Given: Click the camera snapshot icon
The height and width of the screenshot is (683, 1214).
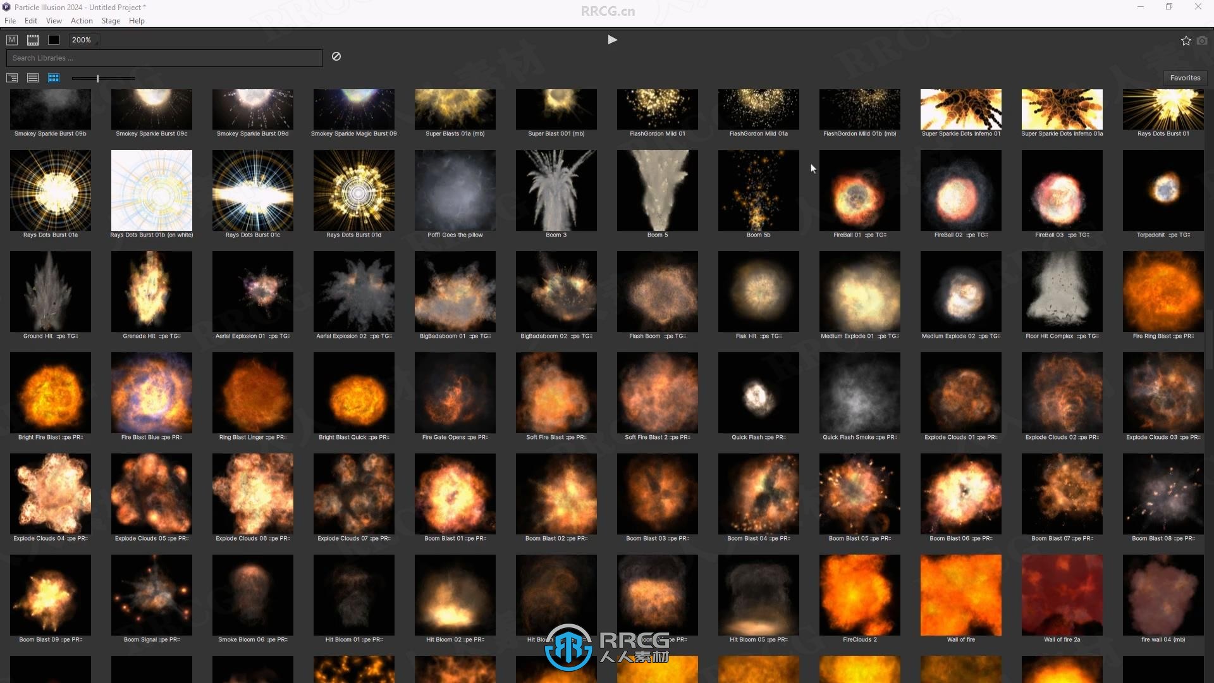Looking at the screenshot, I should click(x=1202, y=40).
